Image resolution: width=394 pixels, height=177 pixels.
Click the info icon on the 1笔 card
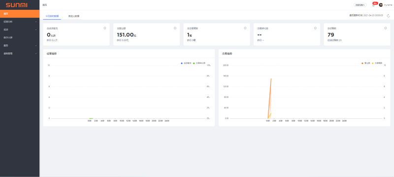coord(245,28)
